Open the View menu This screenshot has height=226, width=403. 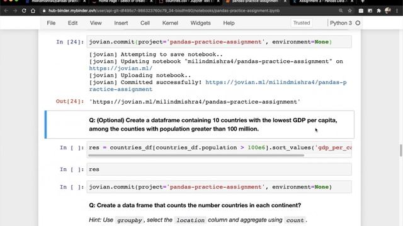tap(96, 23)
